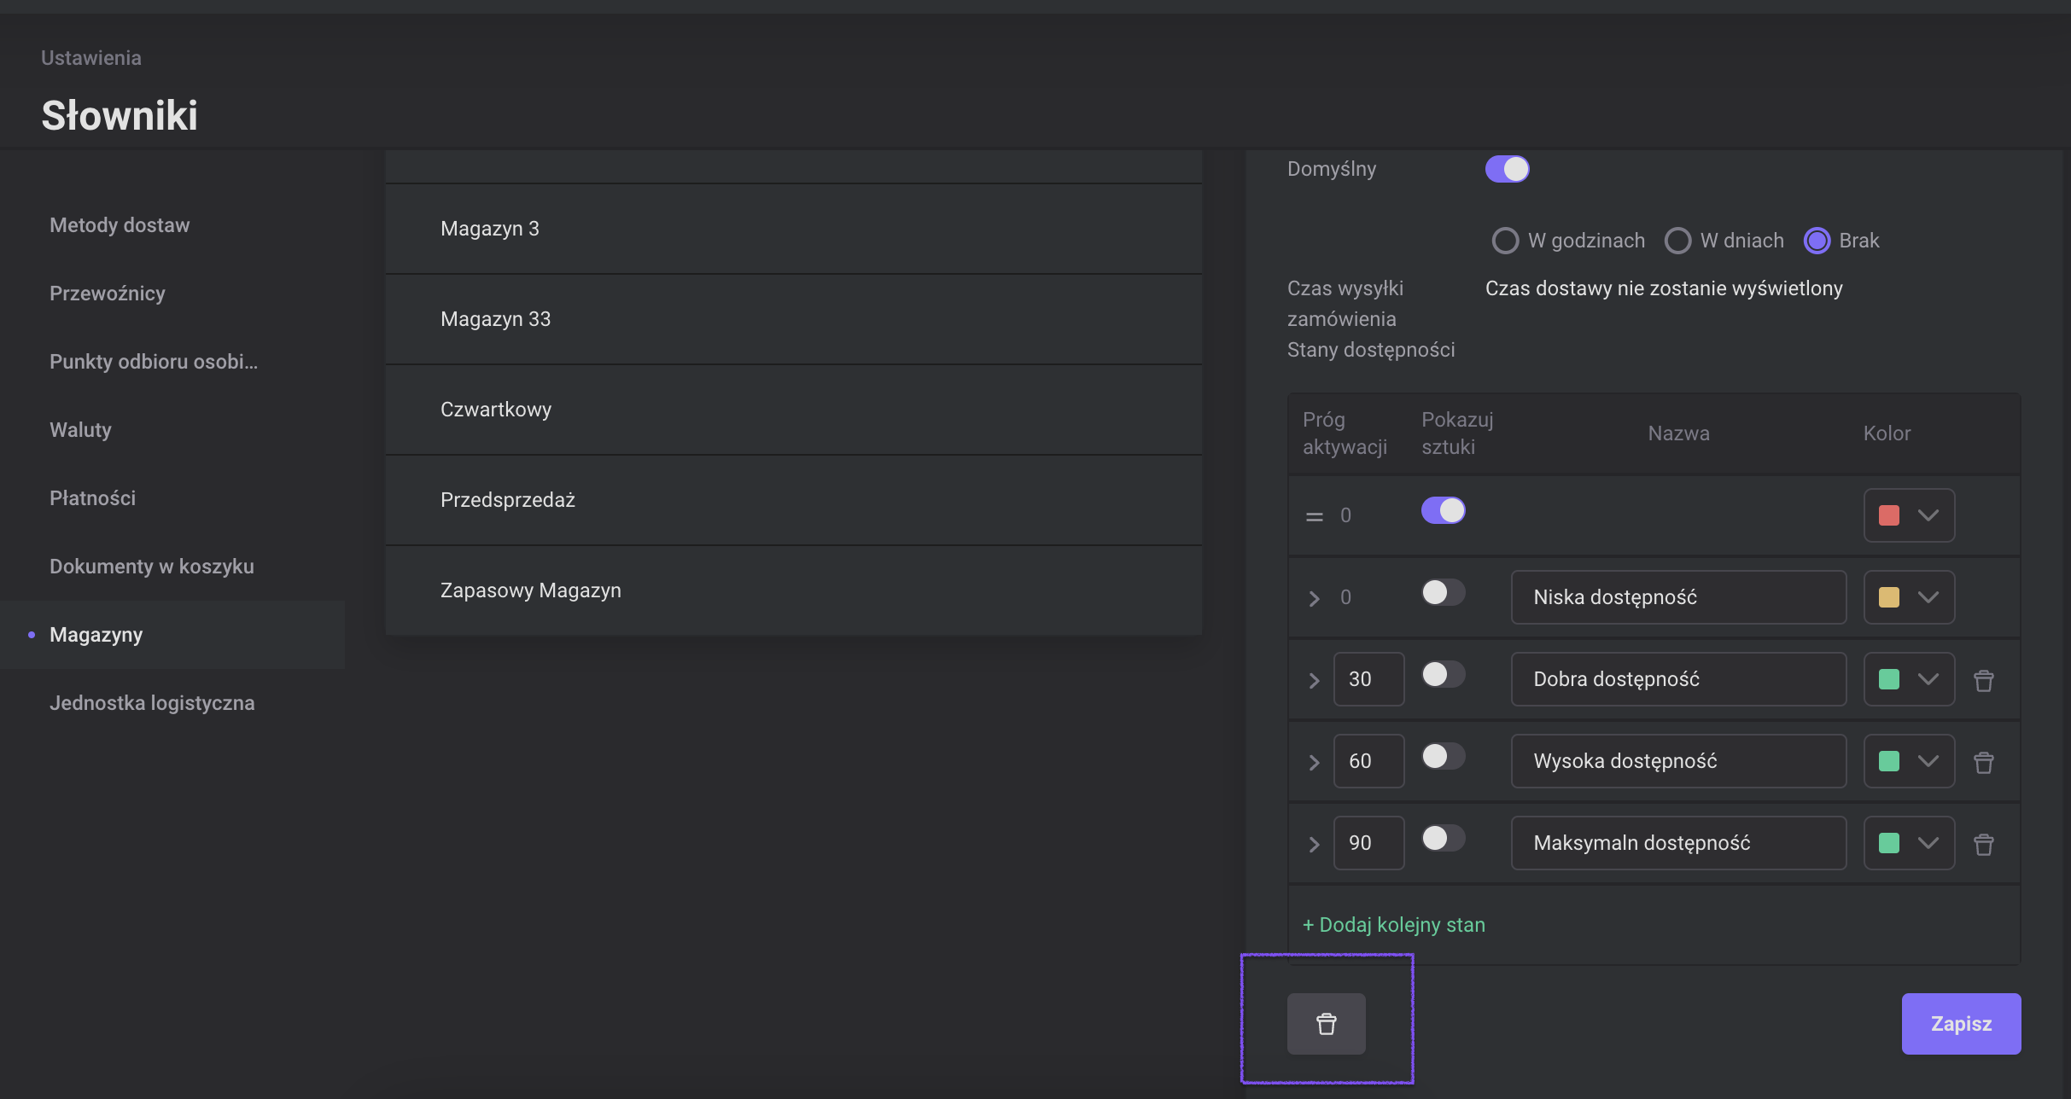Enable Pokazuj sztuki for Niska dostępność

tap(1443, 592)
